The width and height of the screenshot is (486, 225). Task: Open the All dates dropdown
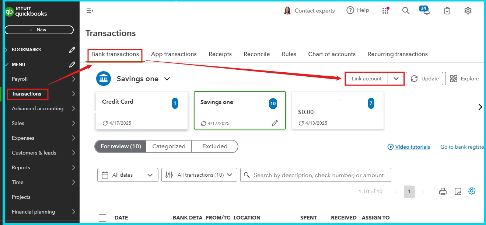[128, 175]
